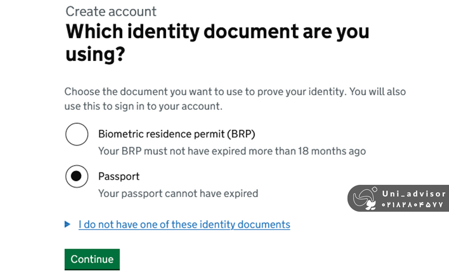Viewport: 449px width, 280px height.
Task: Click the 'use this to sign in' text line
Action: 143,105
